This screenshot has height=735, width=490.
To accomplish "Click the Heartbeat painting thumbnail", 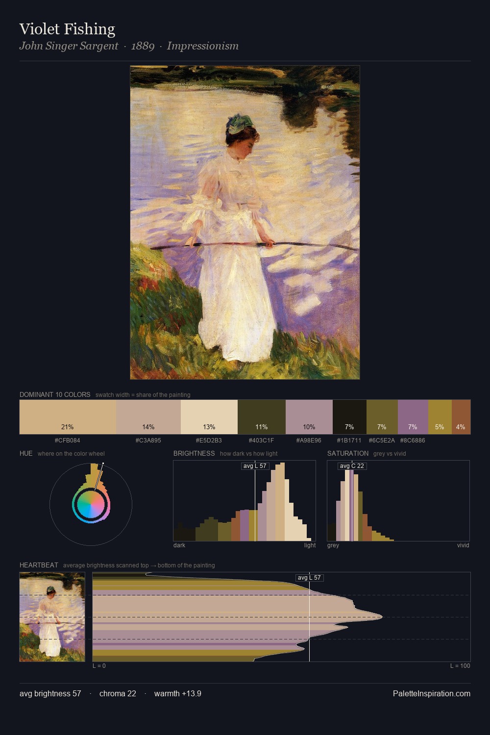I will click(52, 617).
